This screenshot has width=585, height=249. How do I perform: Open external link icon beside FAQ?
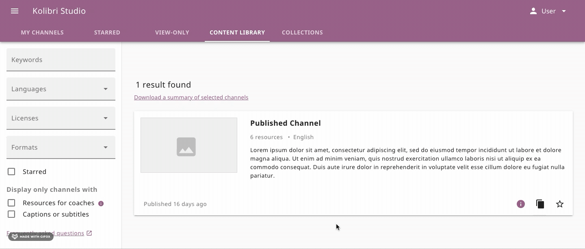tap(89, 233)
